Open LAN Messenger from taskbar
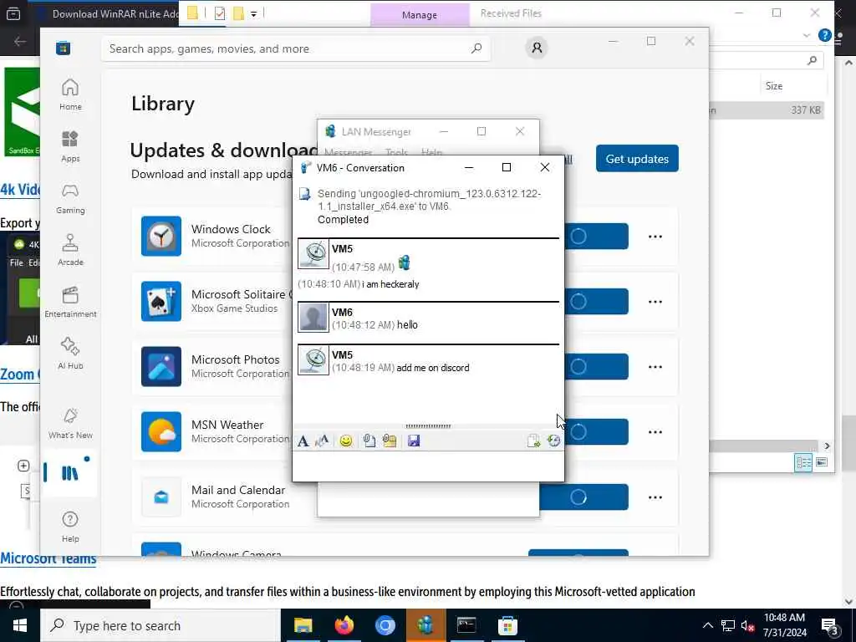 click(x=425, y=625)
